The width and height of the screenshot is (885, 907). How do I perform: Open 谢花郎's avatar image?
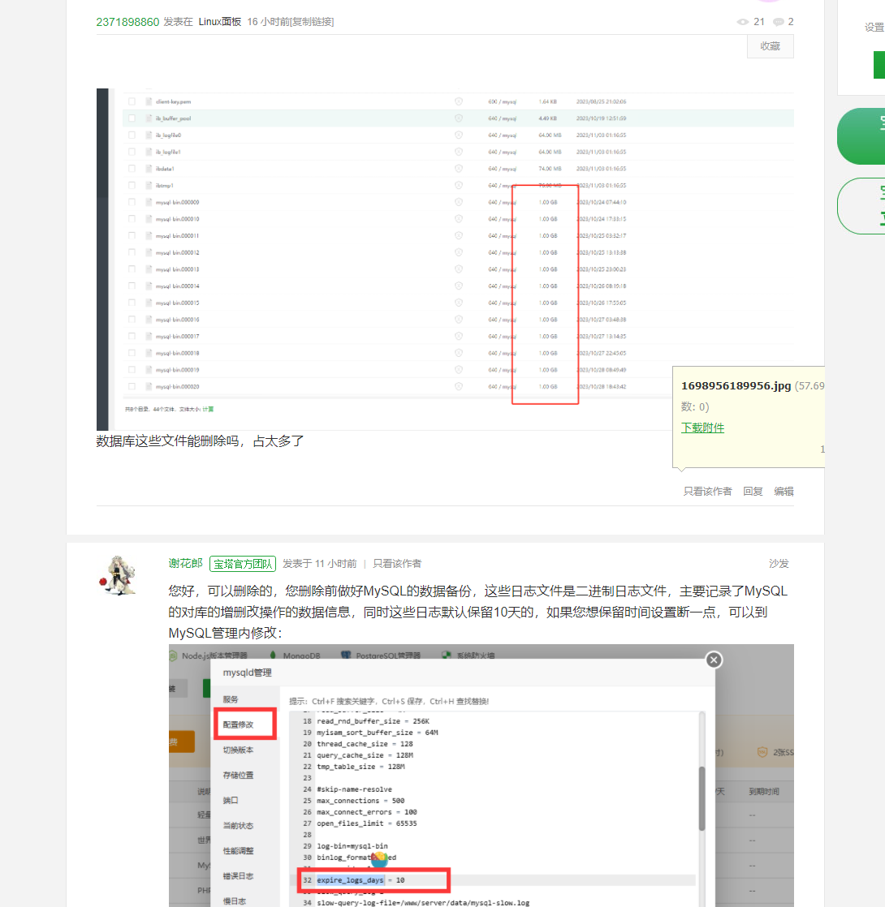coord(118,575)
